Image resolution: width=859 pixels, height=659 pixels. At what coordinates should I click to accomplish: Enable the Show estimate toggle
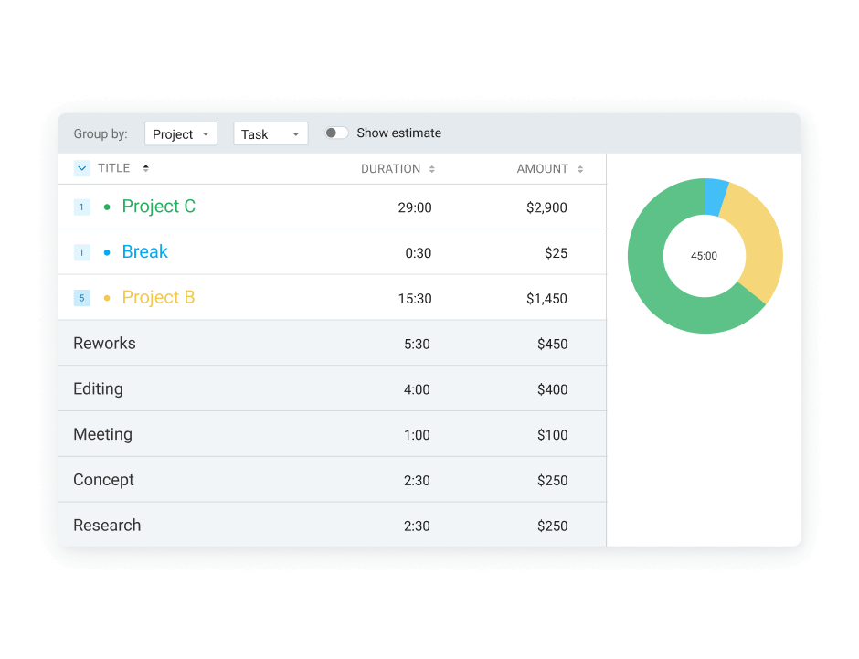(x=336, y=133)
